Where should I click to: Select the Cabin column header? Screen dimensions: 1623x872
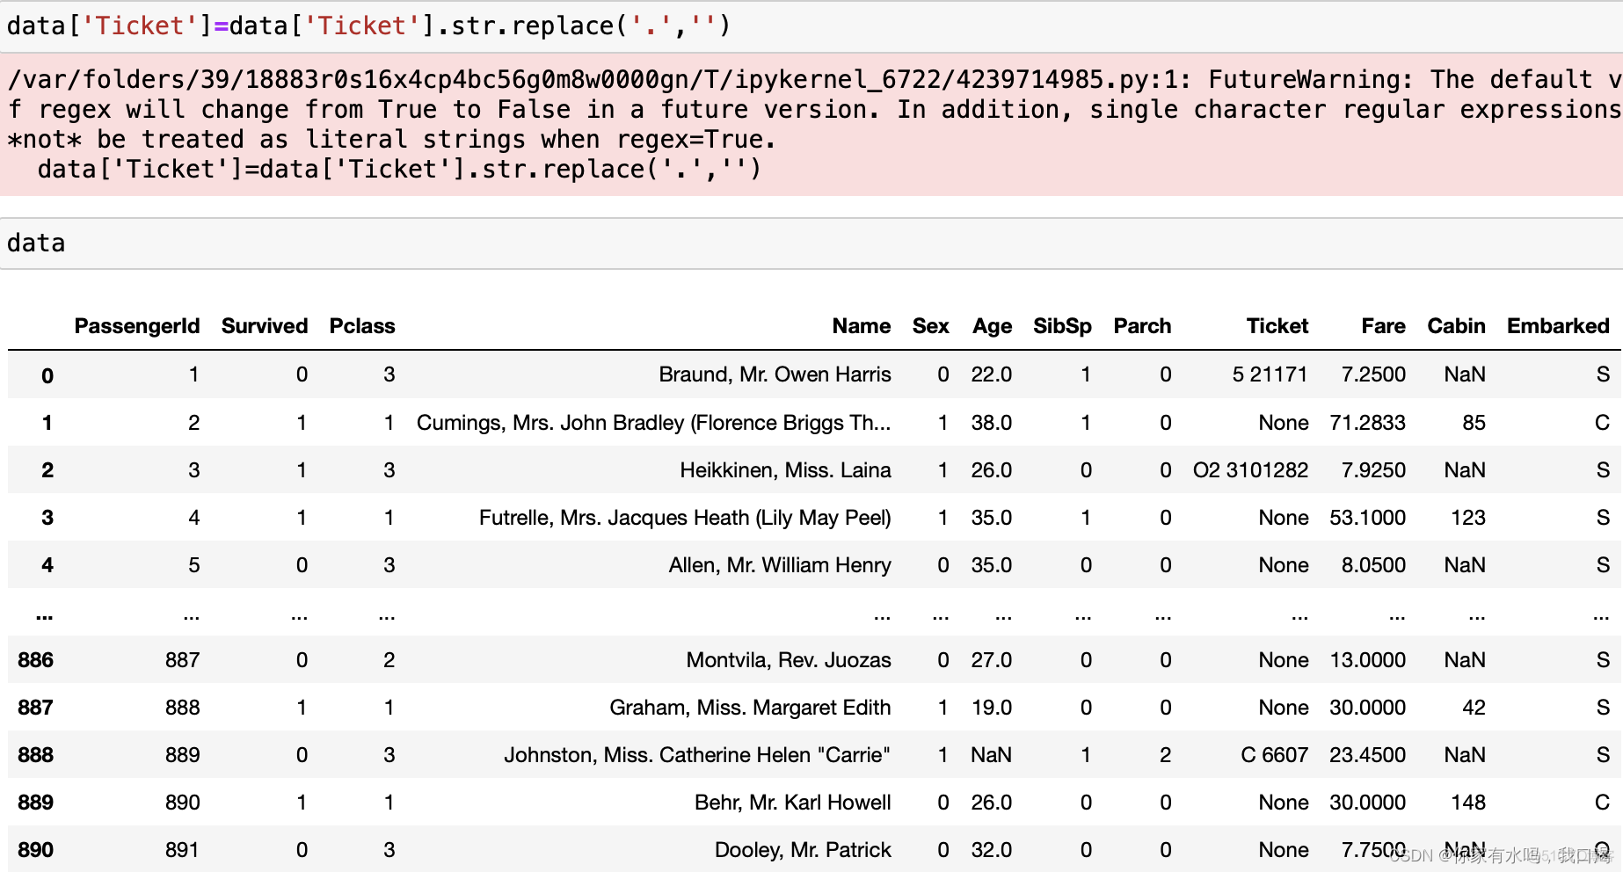[x=1457, y=326]
